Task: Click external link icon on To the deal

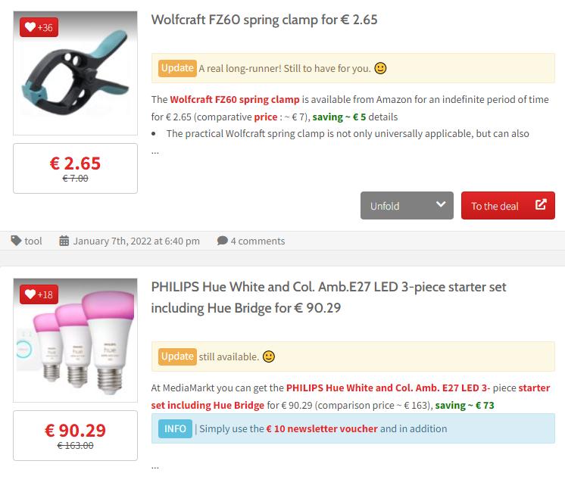Action: (x=541, y=204)
